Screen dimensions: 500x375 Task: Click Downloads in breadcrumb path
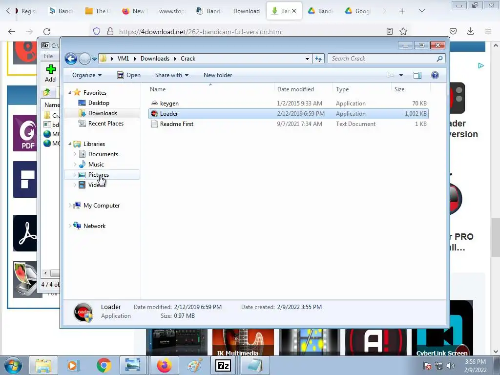point(155,59)
